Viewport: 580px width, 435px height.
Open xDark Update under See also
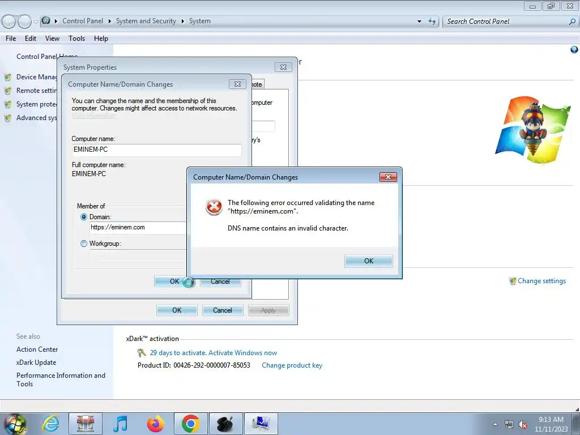36,362
